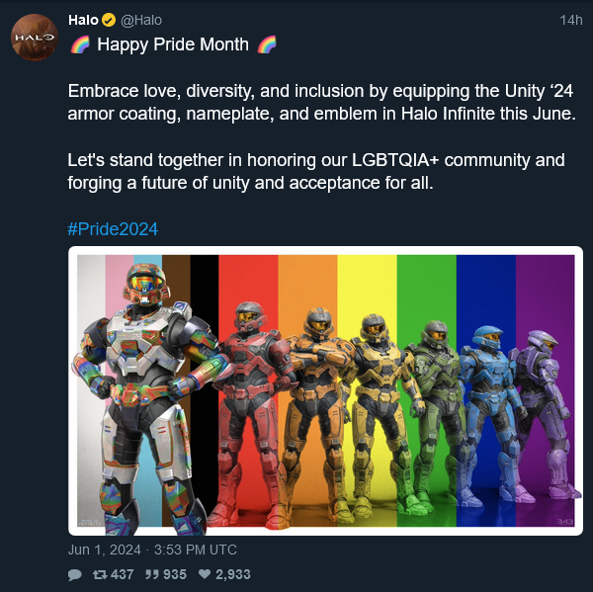The width and height of the screenshot is (593, 592).
Task: Click the 935 quotes count
Action: pyautogui.click(x=175, y=574)
